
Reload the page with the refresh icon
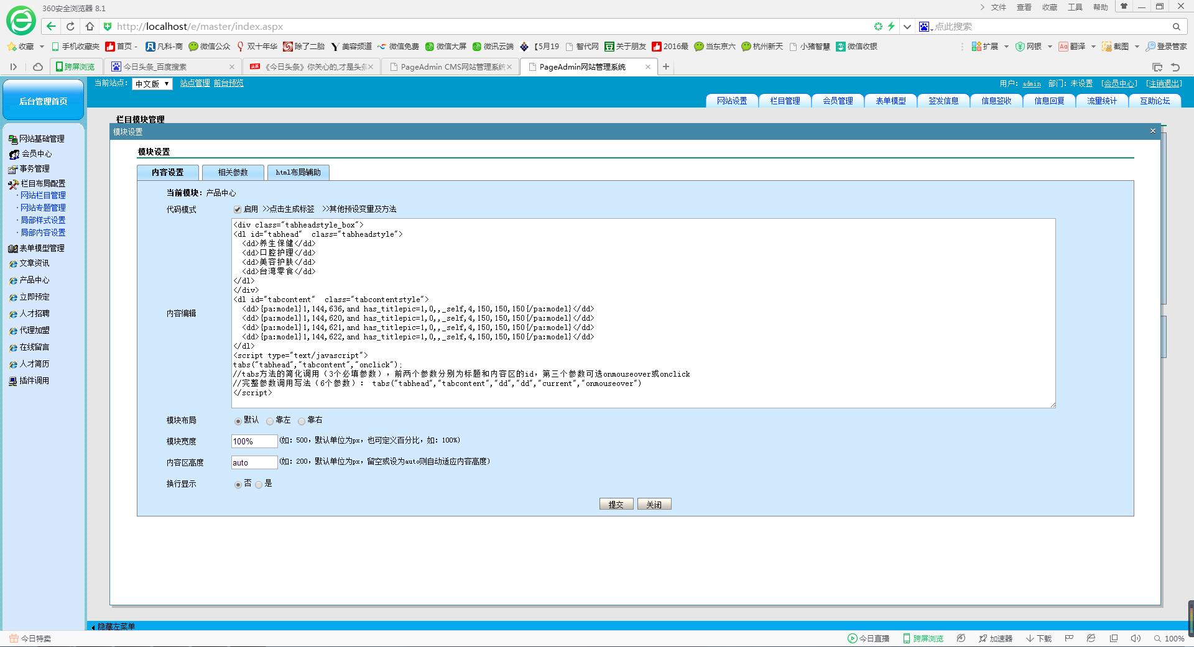click(x=70, y=26)
